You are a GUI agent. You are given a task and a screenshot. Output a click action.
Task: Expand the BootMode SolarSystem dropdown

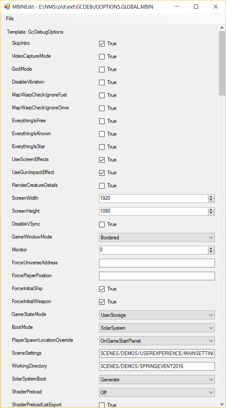pos(157,328)
